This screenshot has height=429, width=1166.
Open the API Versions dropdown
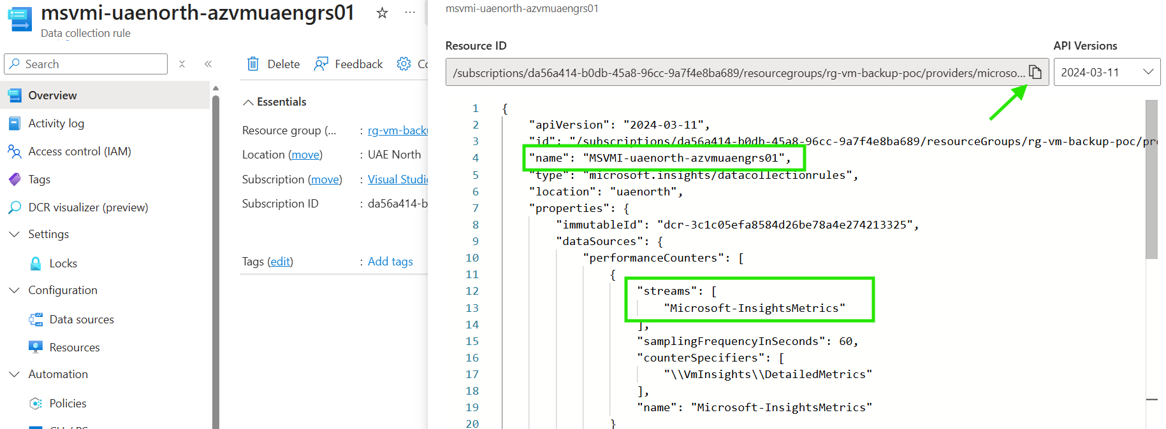pyautogui.click(x=1107, y=72)
